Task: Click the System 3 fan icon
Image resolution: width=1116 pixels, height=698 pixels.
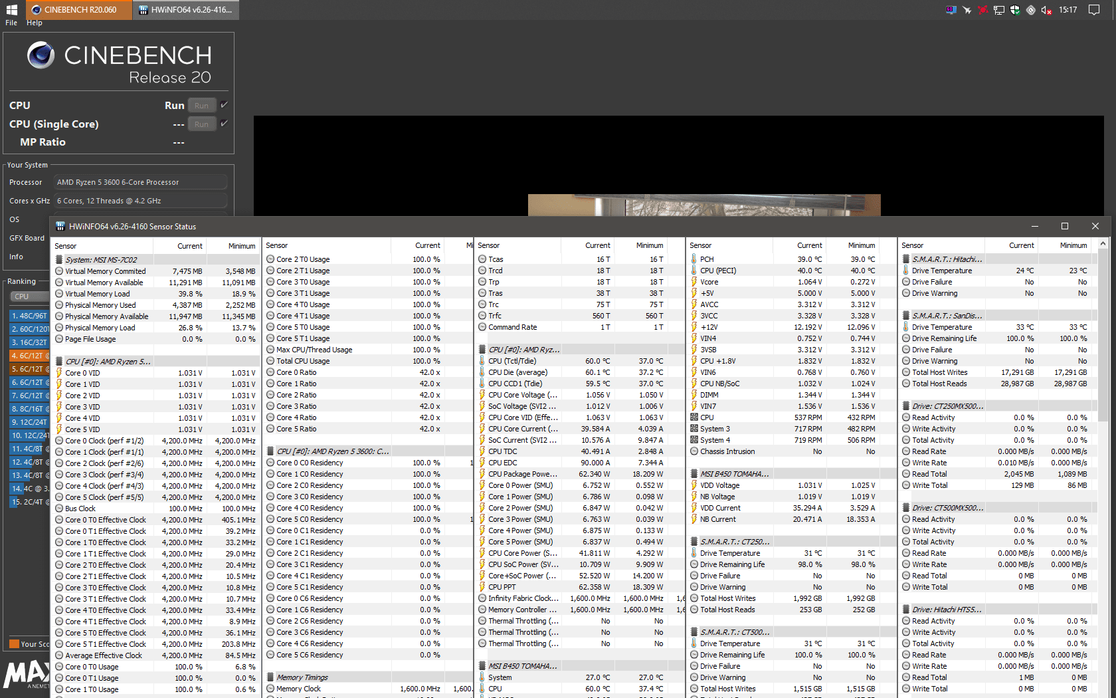Action: 694,429
